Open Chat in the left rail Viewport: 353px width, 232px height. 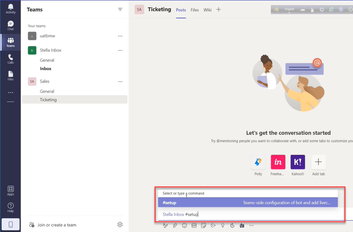click(10, 25)
